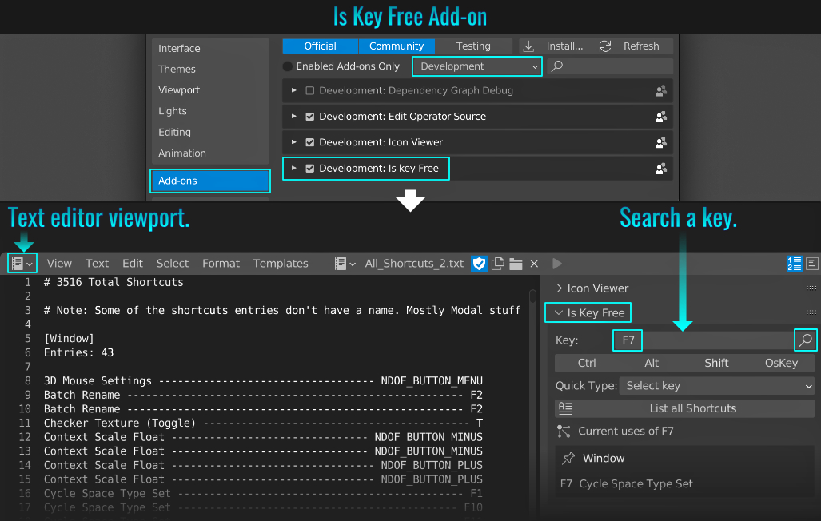Toggle word wrap icon in text editor header
The width and height of the screenshot is (821, 521).
click(x=812, y=264)
